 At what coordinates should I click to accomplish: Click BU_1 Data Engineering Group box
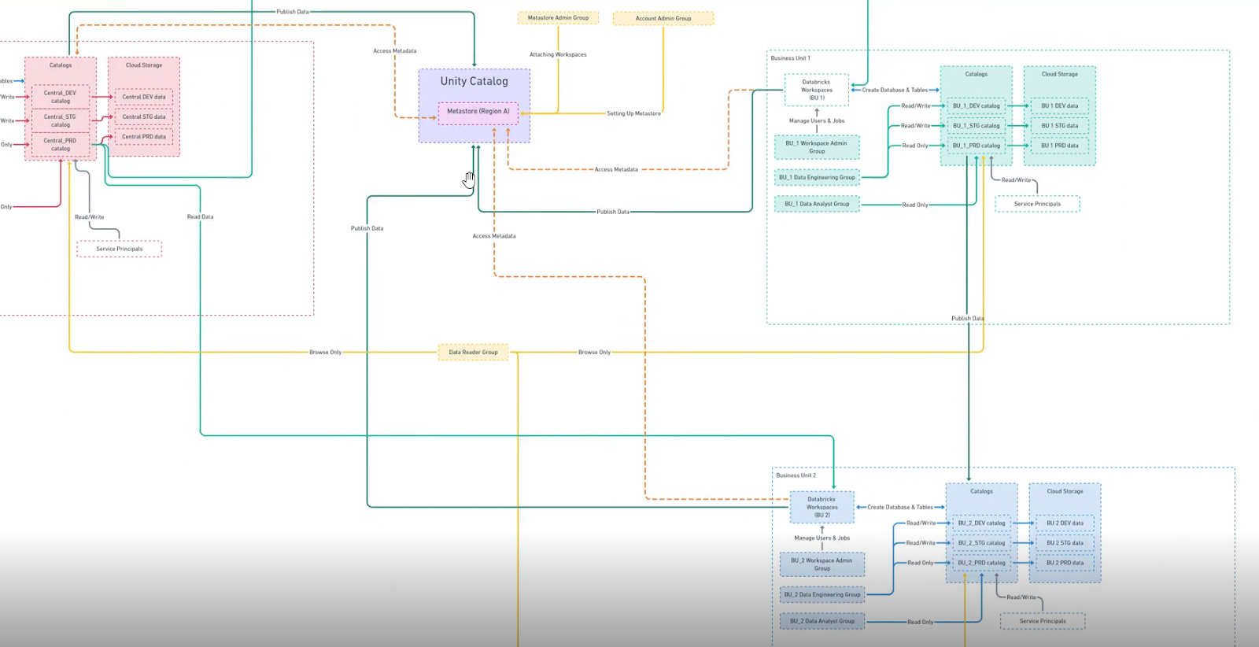click(x=817, y=177)
